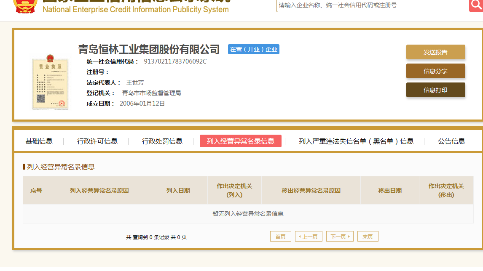This screenshot has width=483, height=271.
Task: Go to first page with 首页
Action: 281,236
